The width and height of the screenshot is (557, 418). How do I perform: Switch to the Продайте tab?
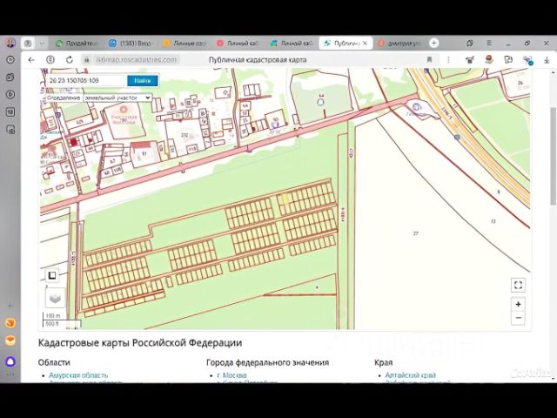pyautogui.click(x=77, y=44)
